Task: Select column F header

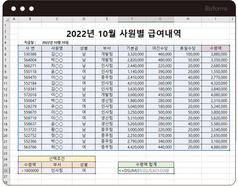Action: (132, 20)
